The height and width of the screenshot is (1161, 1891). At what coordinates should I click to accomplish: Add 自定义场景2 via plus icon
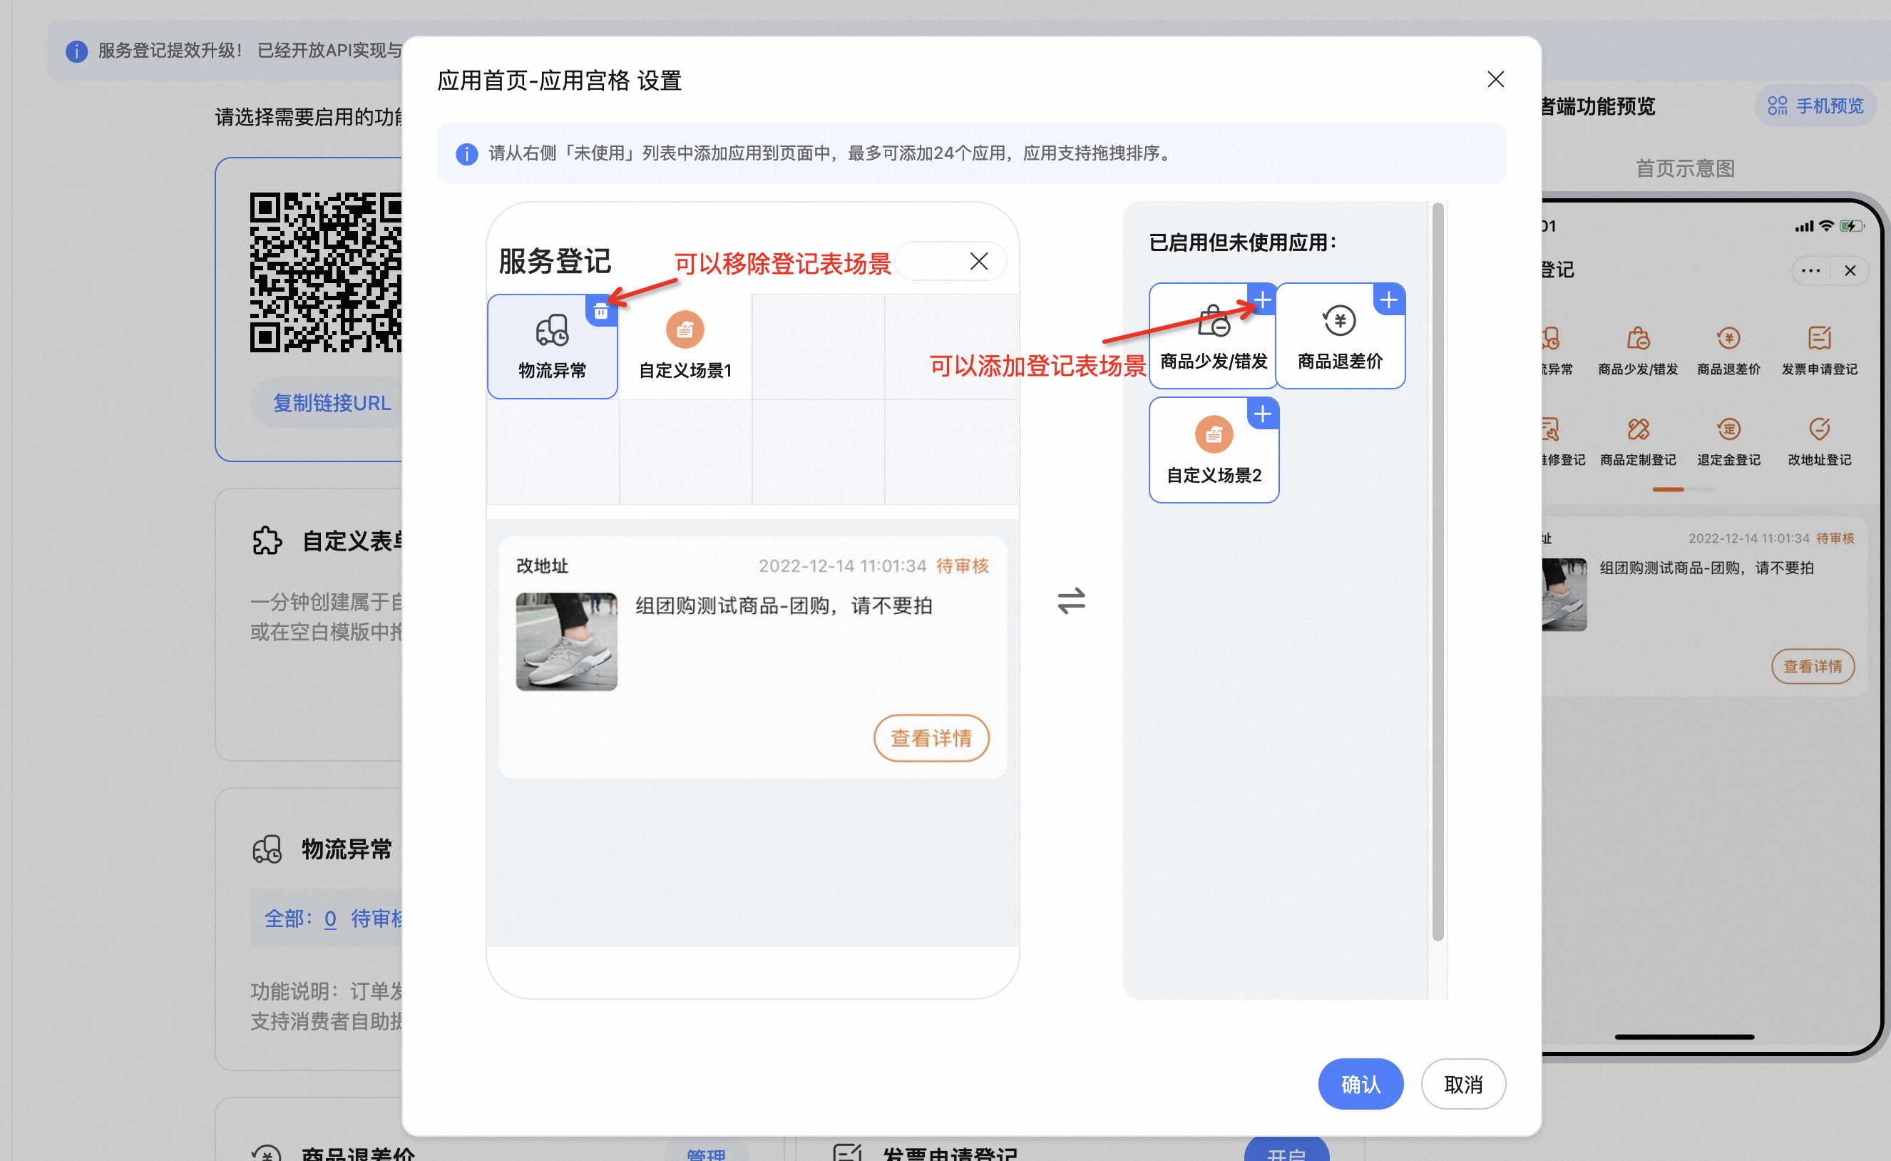1262,414
